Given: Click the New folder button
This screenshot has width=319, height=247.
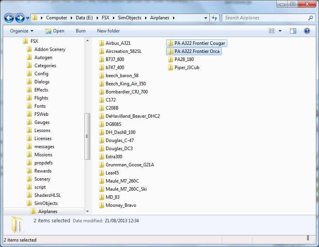Looking at the screenshot, I should tap(108, 31).
